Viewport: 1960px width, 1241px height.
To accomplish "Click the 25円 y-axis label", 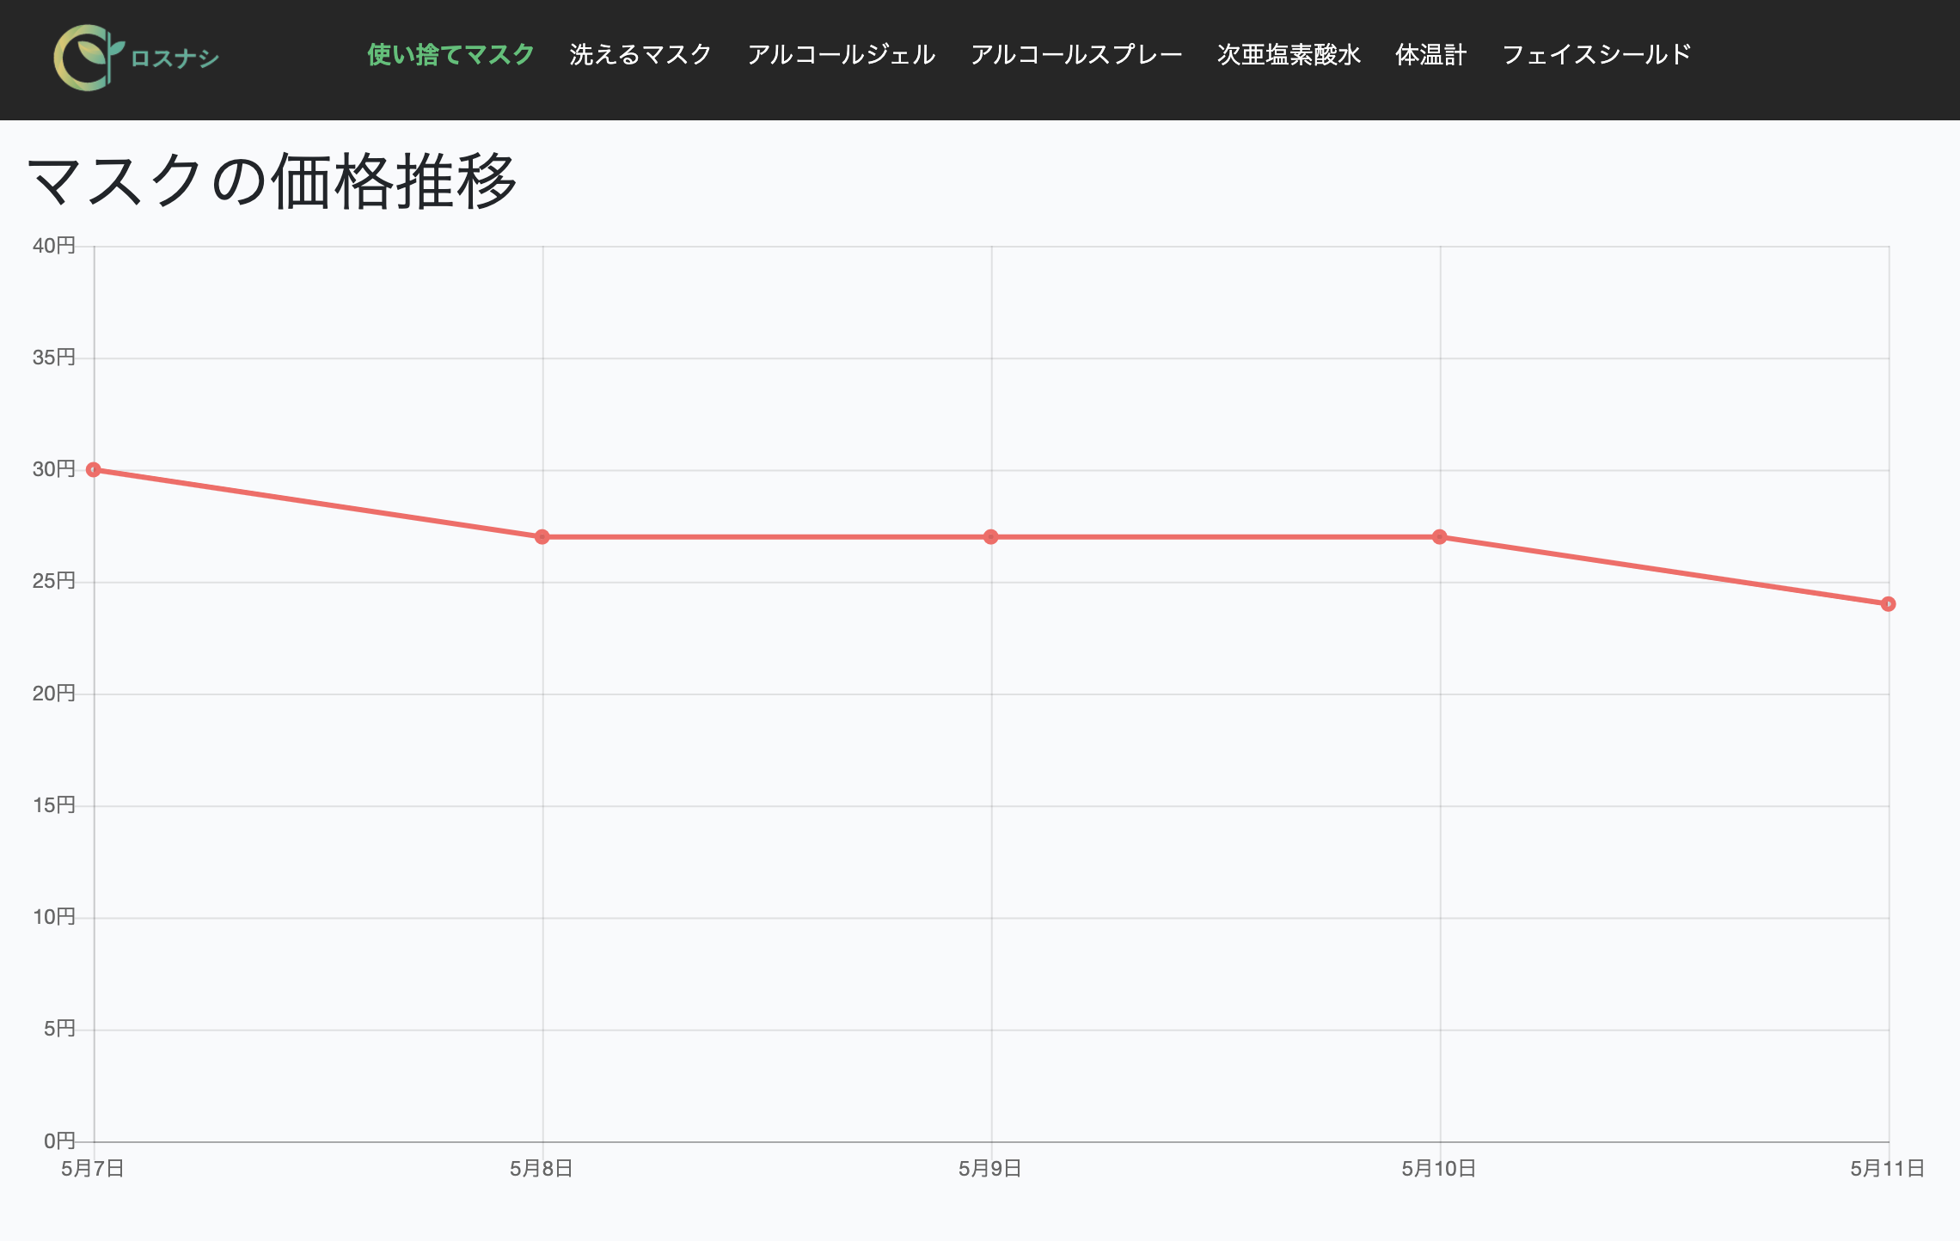I will 54,581.
